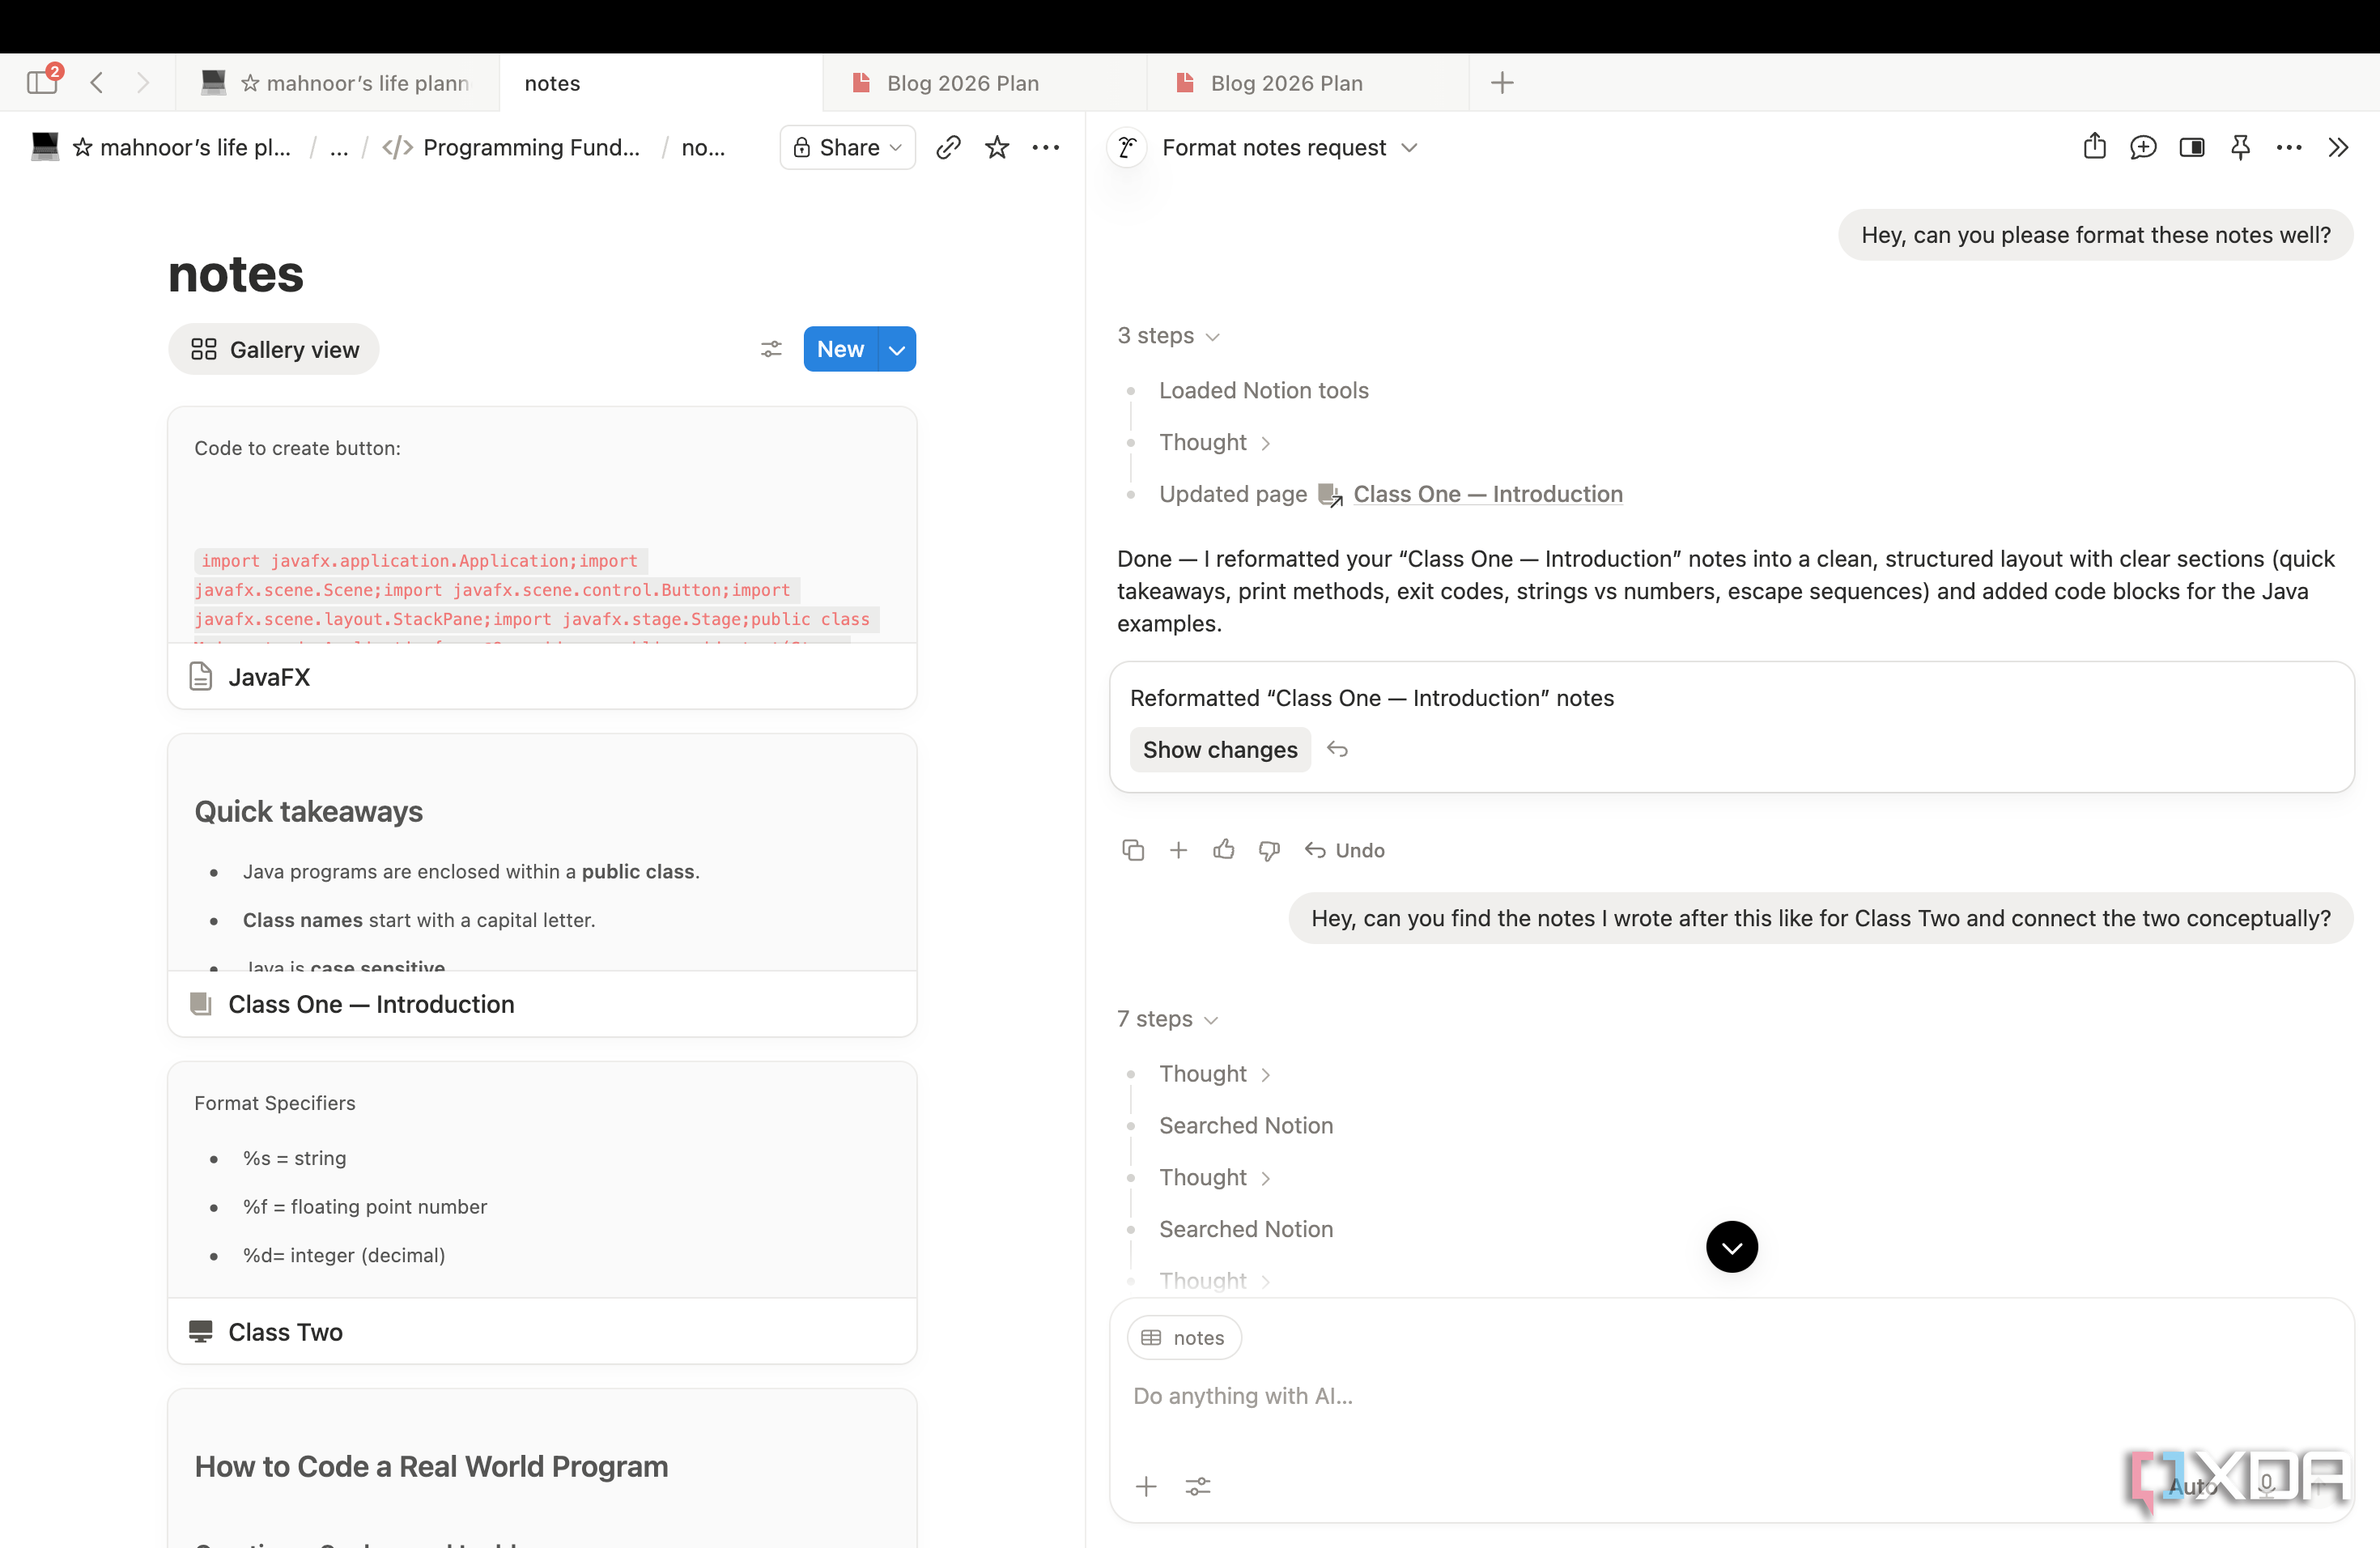Viewport: 2380px width, 1548px height.
Task: Open Programming Fund... breadcrumb
Action: 512,147
